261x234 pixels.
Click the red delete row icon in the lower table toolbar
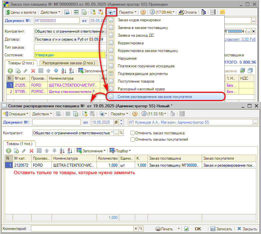point(32,151)
